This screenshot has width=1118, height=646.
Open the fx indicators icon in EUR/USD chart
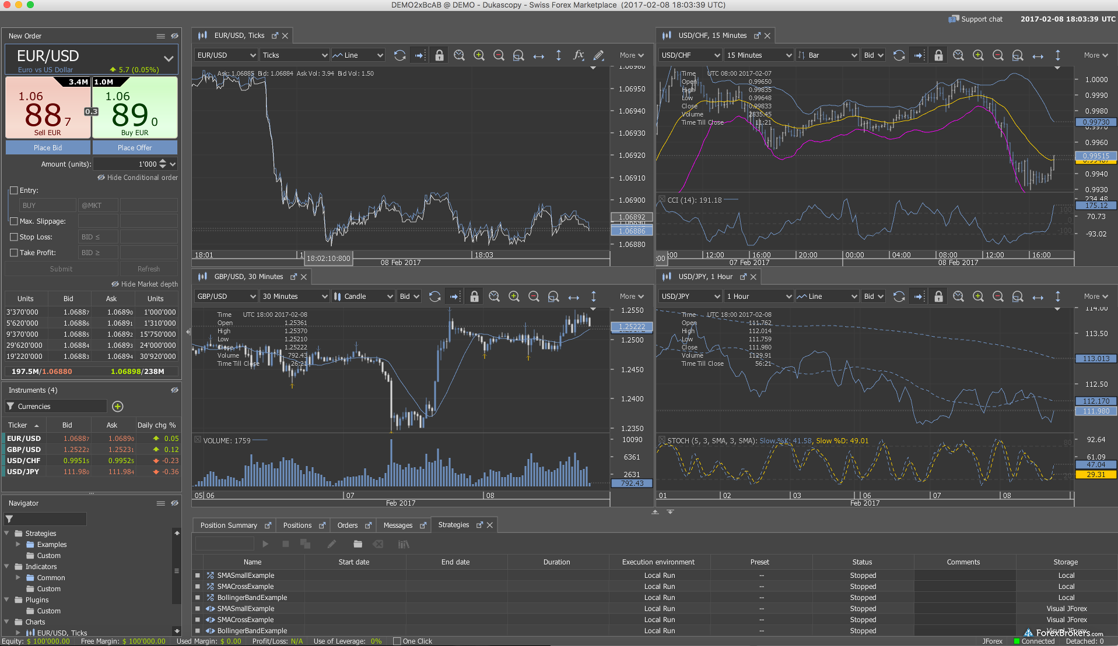pos(578,55)
